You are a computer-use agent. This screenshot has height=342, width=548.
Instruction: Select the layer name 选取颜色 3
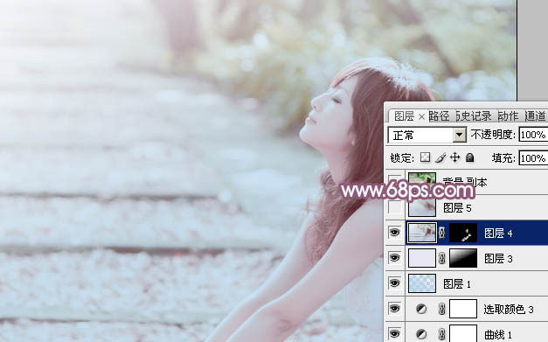tap(509, 309)
